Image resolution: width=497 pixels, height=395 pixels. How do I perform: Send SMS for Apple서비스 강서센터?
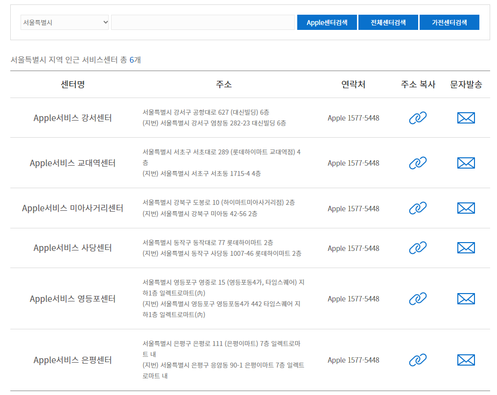466,118
